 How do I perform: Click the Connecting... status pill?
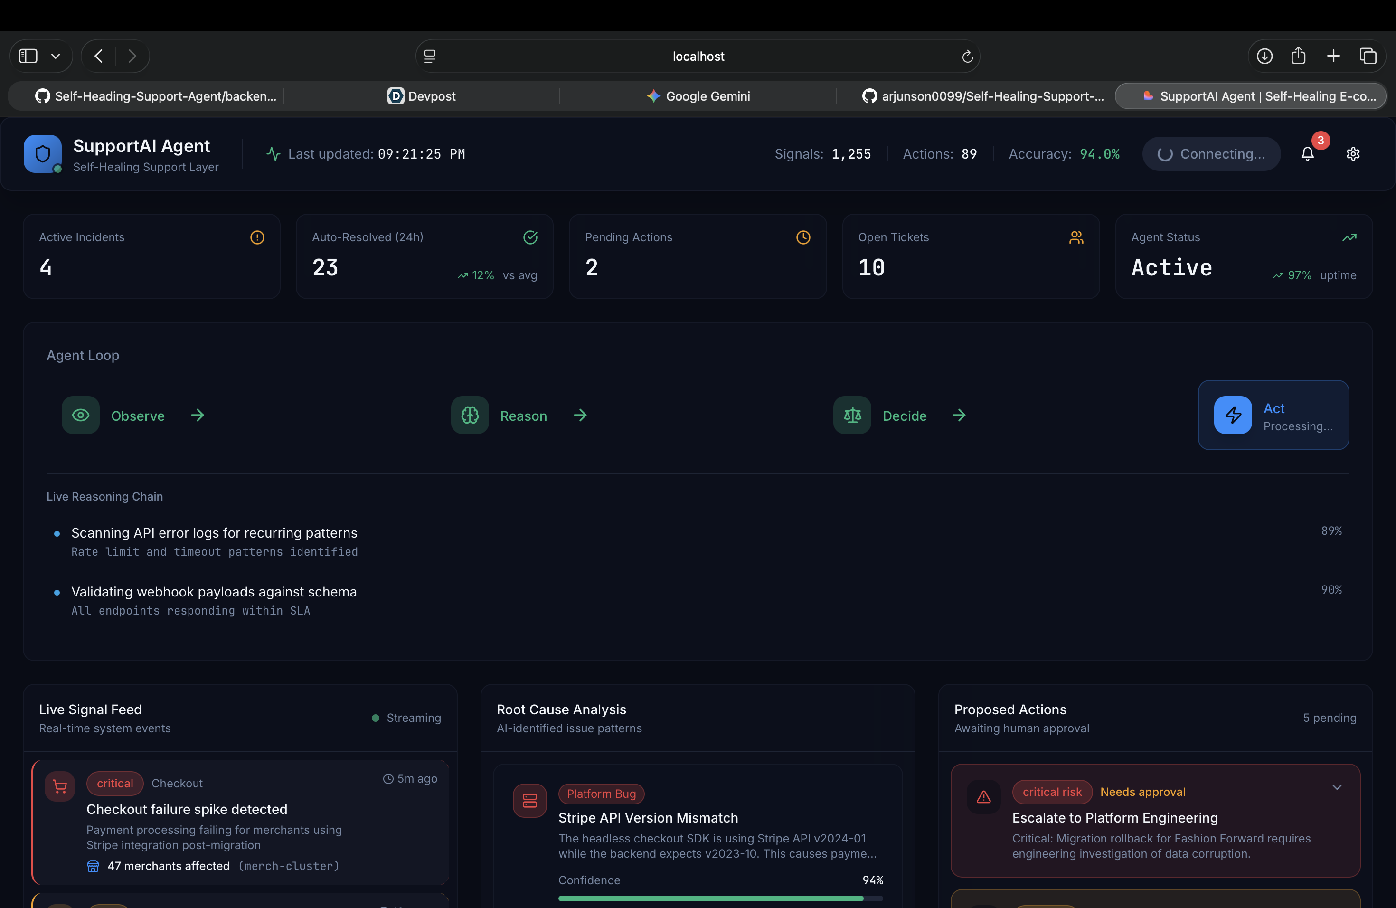point(1211,154)
